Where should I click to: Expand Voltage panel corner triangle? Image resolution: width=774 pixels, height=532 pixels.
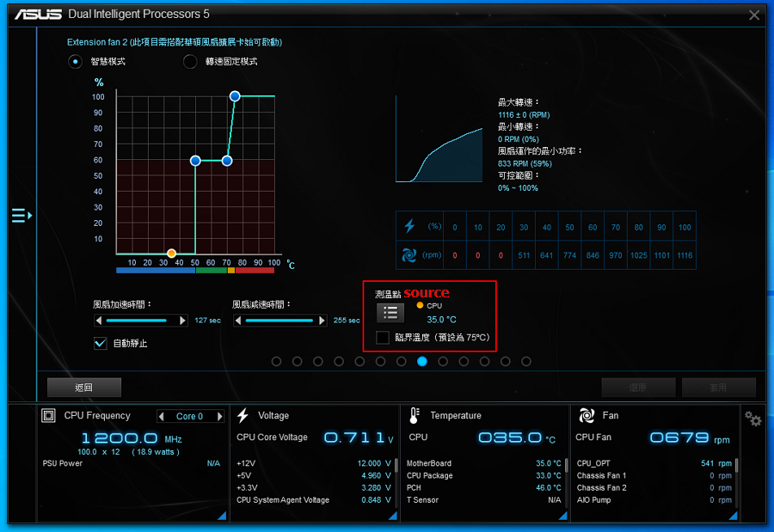click(x=393, y=515)
